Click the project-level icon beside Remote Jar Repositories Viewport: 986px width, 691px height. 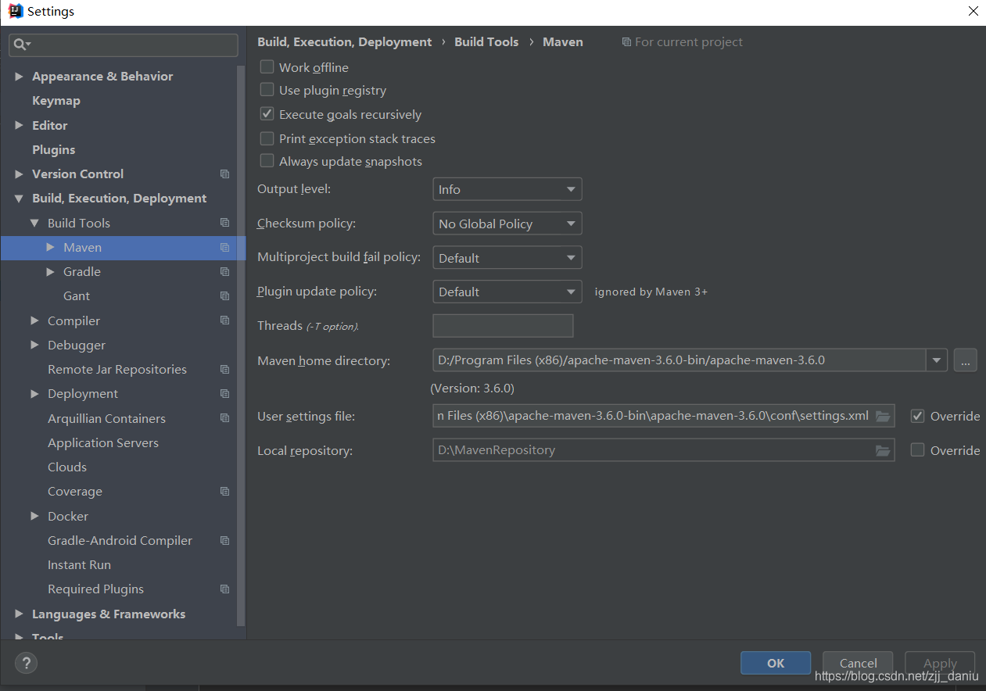(x=225, y=370)
